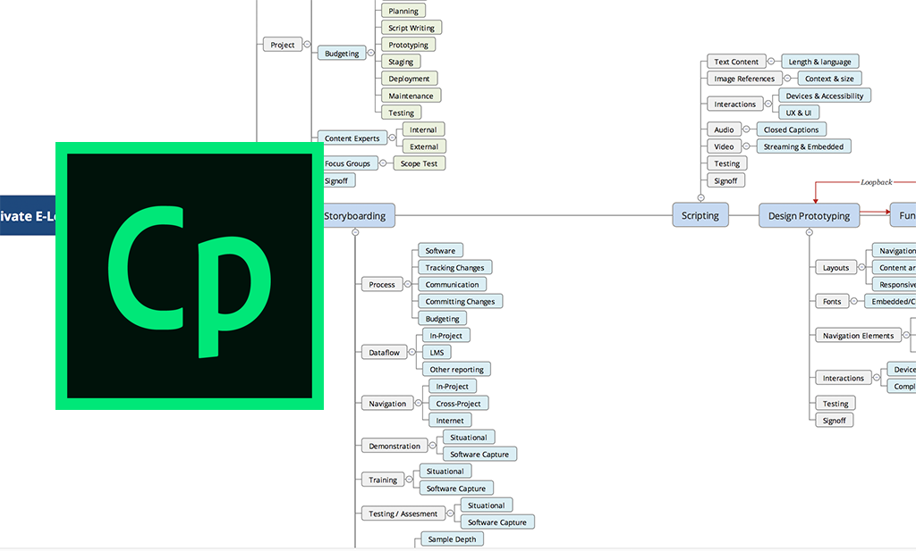Select the External node
Screen dimensions: 916x551
[x=424, y=146]
